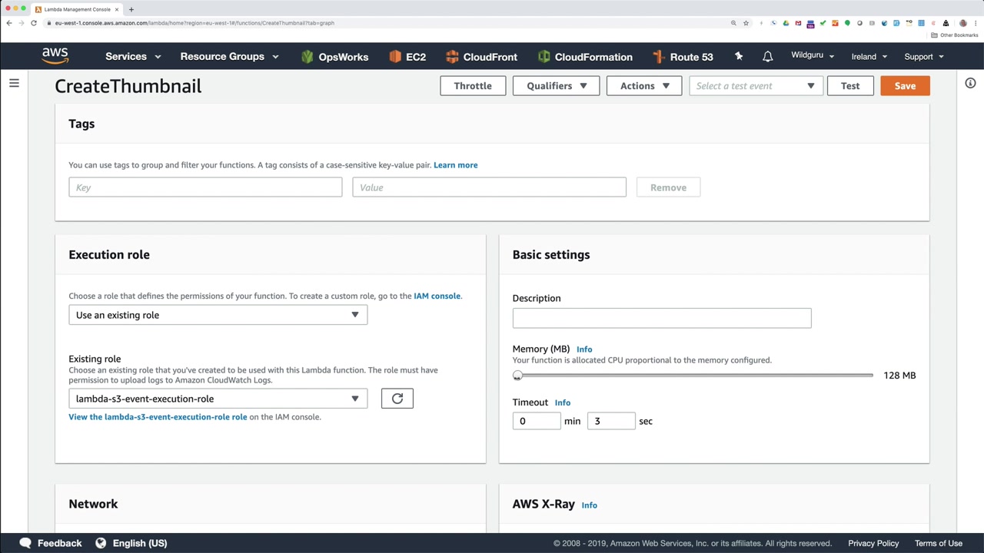Click the Test button
Screen dimensions: 984x553
pos(850,86)
